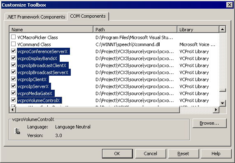This screenshot has width=235, height=163.
Task: Uncheck vcproIpBroadcastServerX checkbox
Action: click(x=13, y=72)
